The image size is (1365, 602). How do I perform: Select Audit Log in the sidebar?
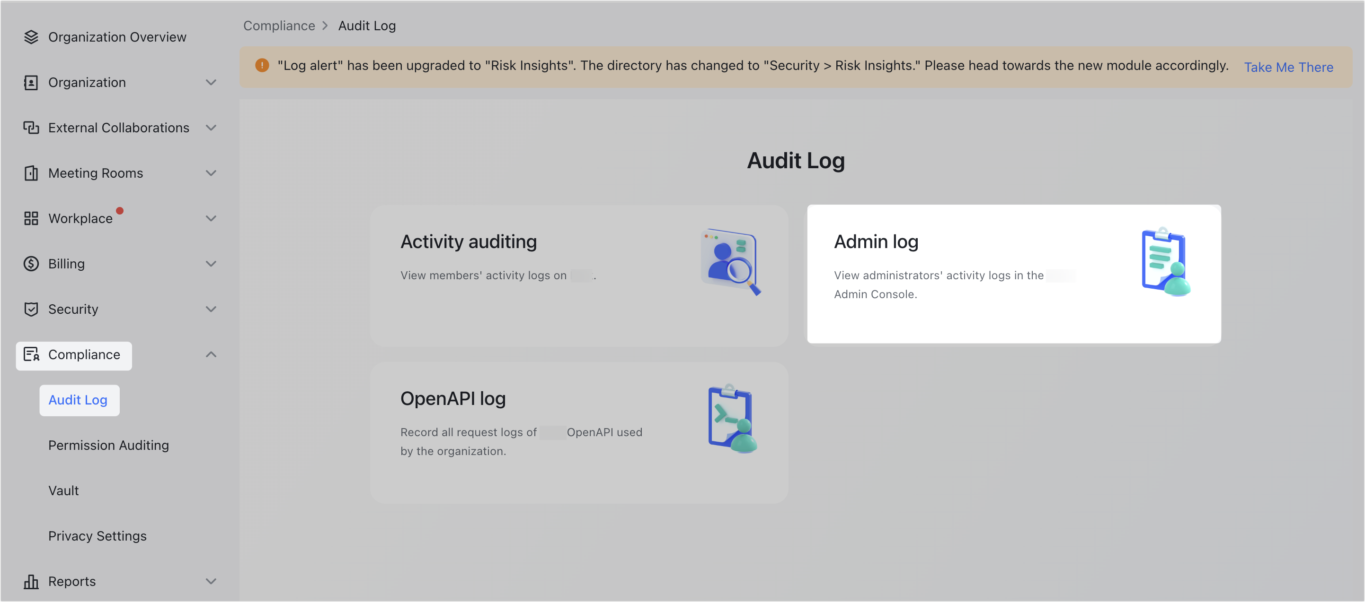pyautogui.click(x=79, y=400)
